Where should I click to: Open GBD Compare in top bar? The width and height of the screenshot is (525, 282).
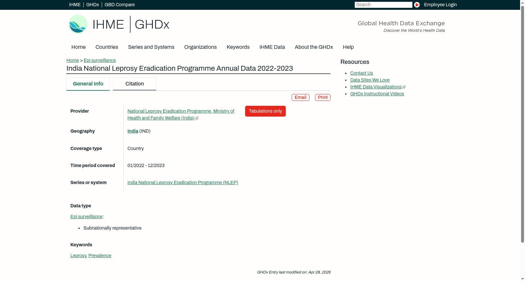coord(120,5)
